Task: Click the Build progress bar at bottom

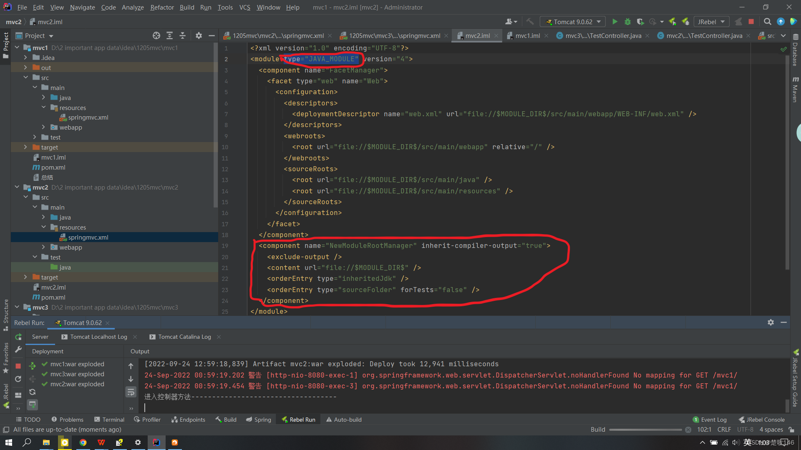Action: 646,429
